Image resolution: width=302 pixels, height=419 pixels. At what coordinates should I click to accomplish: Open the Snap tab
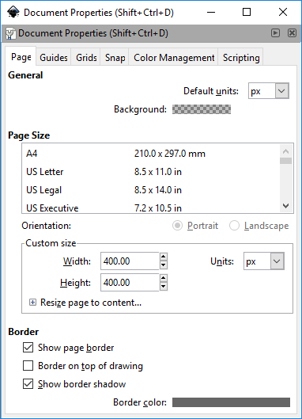click(x=115, y=58)
